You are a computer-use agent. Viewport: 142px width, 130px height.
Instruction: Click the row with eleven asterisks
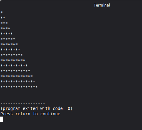click(x=14, y=66)
